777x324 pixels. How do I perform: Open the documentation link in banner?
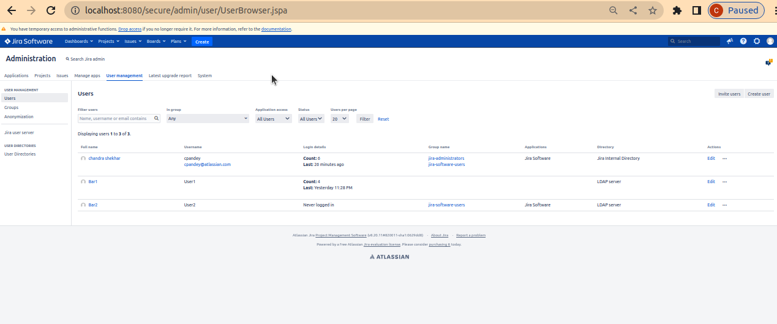coord(276,29)
